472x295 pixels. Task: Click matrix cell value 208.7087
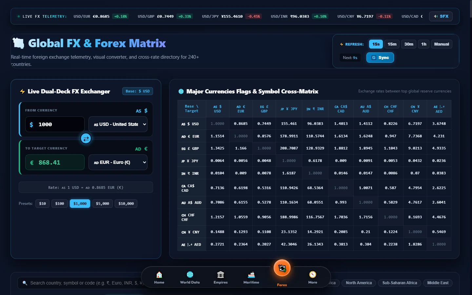coord(289,148)
